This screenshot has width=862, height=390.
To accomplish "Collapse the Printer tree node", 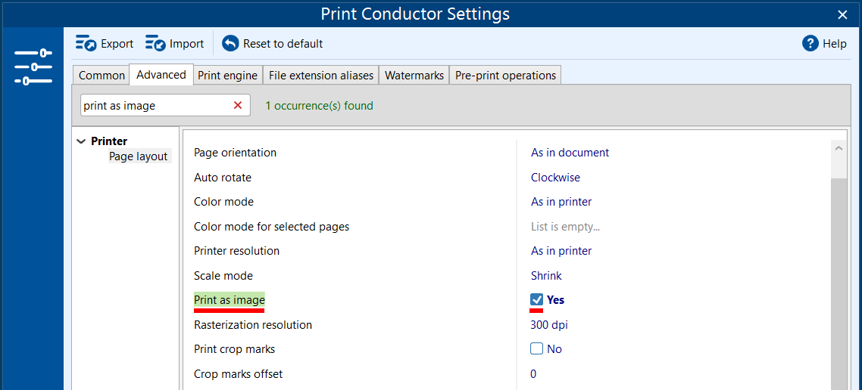I will coord(81,141).
